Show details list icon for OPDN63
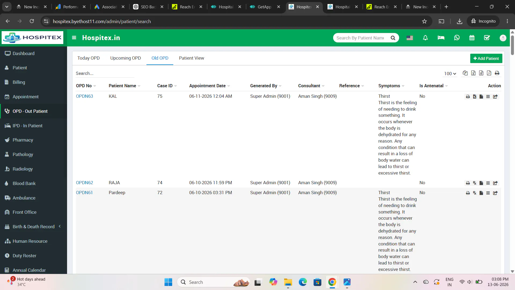The width and height of the screenshot is (515, 290). (x=488, y=97)
